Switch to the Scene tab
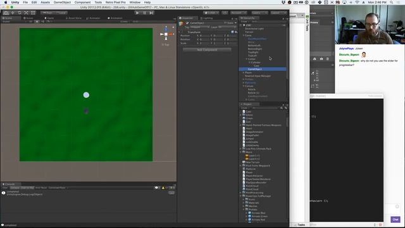The height and width of the screenshot is (228, 405). coord(8,18)
